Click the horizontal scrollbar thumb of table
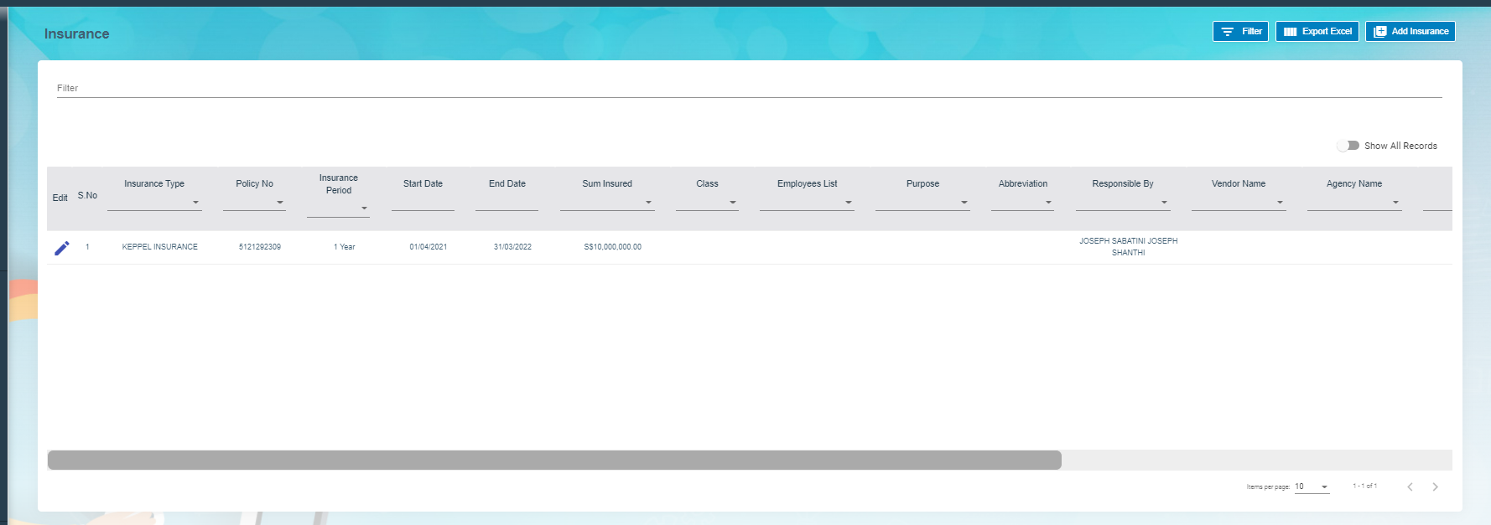This screenshot has width=1491, height=525. point(554,460)
